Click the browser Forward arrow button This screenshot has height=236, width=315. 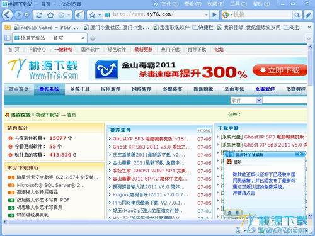coord(19,14)
